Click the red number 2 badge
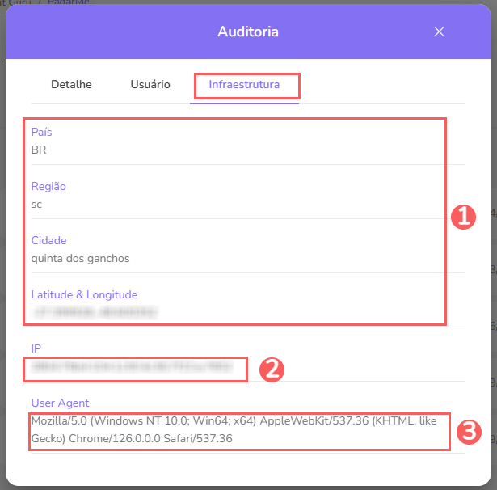Viewport: 497px width, 490px height. [271, 370]
